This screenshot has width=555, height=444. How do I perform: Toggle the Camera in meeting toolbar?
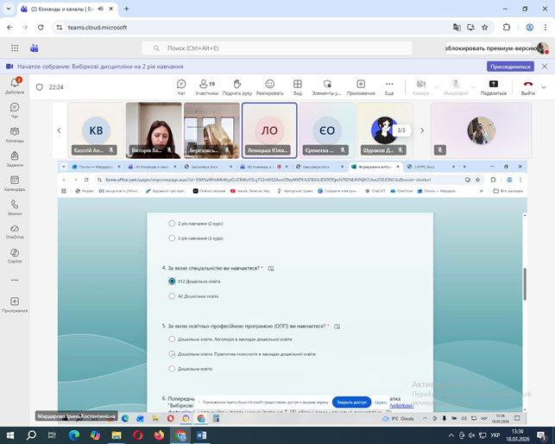click(x=421, y=86)
